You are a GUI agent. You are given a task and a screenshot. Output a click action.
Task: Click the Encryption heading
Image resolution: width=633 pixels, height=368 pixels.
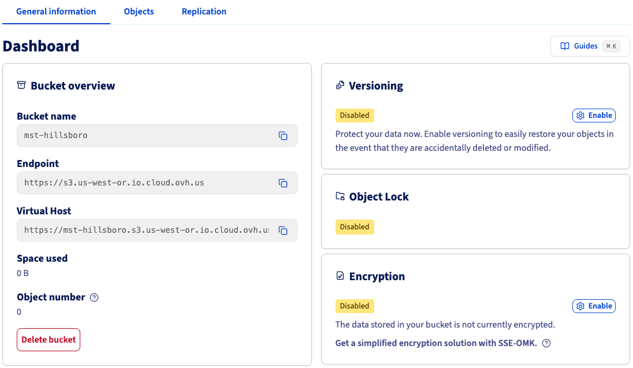[x=377, y=276]
